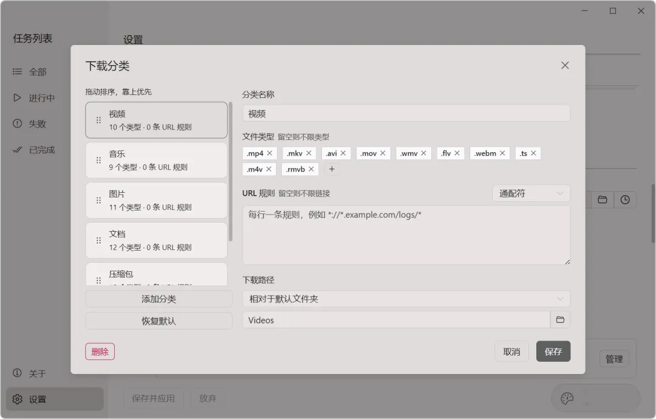
Task: Open 设置 page in sidebar
Action: (x=55, y=399)
